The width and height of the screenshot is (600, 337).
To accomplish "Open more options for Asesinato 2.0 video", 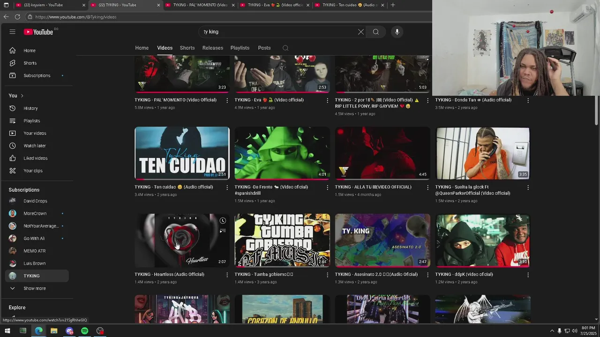I will click(x=427, y=275).
